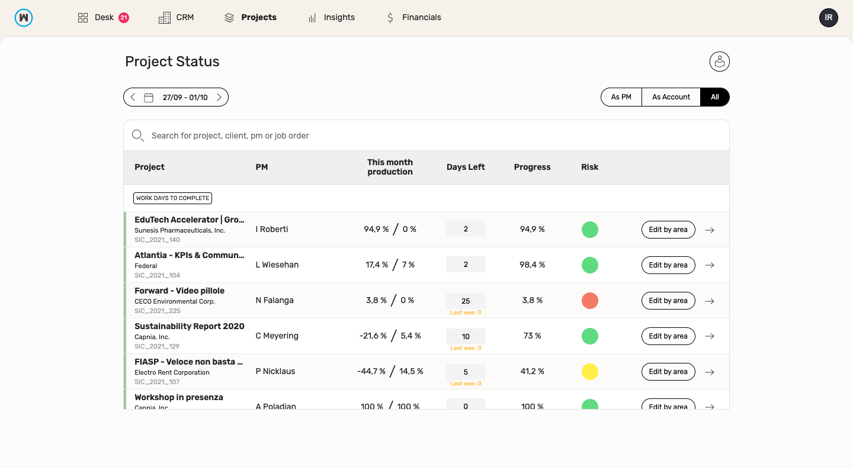
Task: Go to previous date range
Action: [x=133, y=98]
